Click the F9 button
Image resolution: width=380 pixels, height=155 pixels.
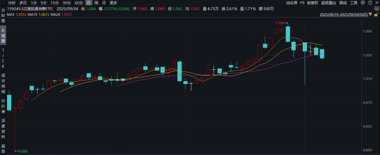pyautogui.click(x=302, y=3)
